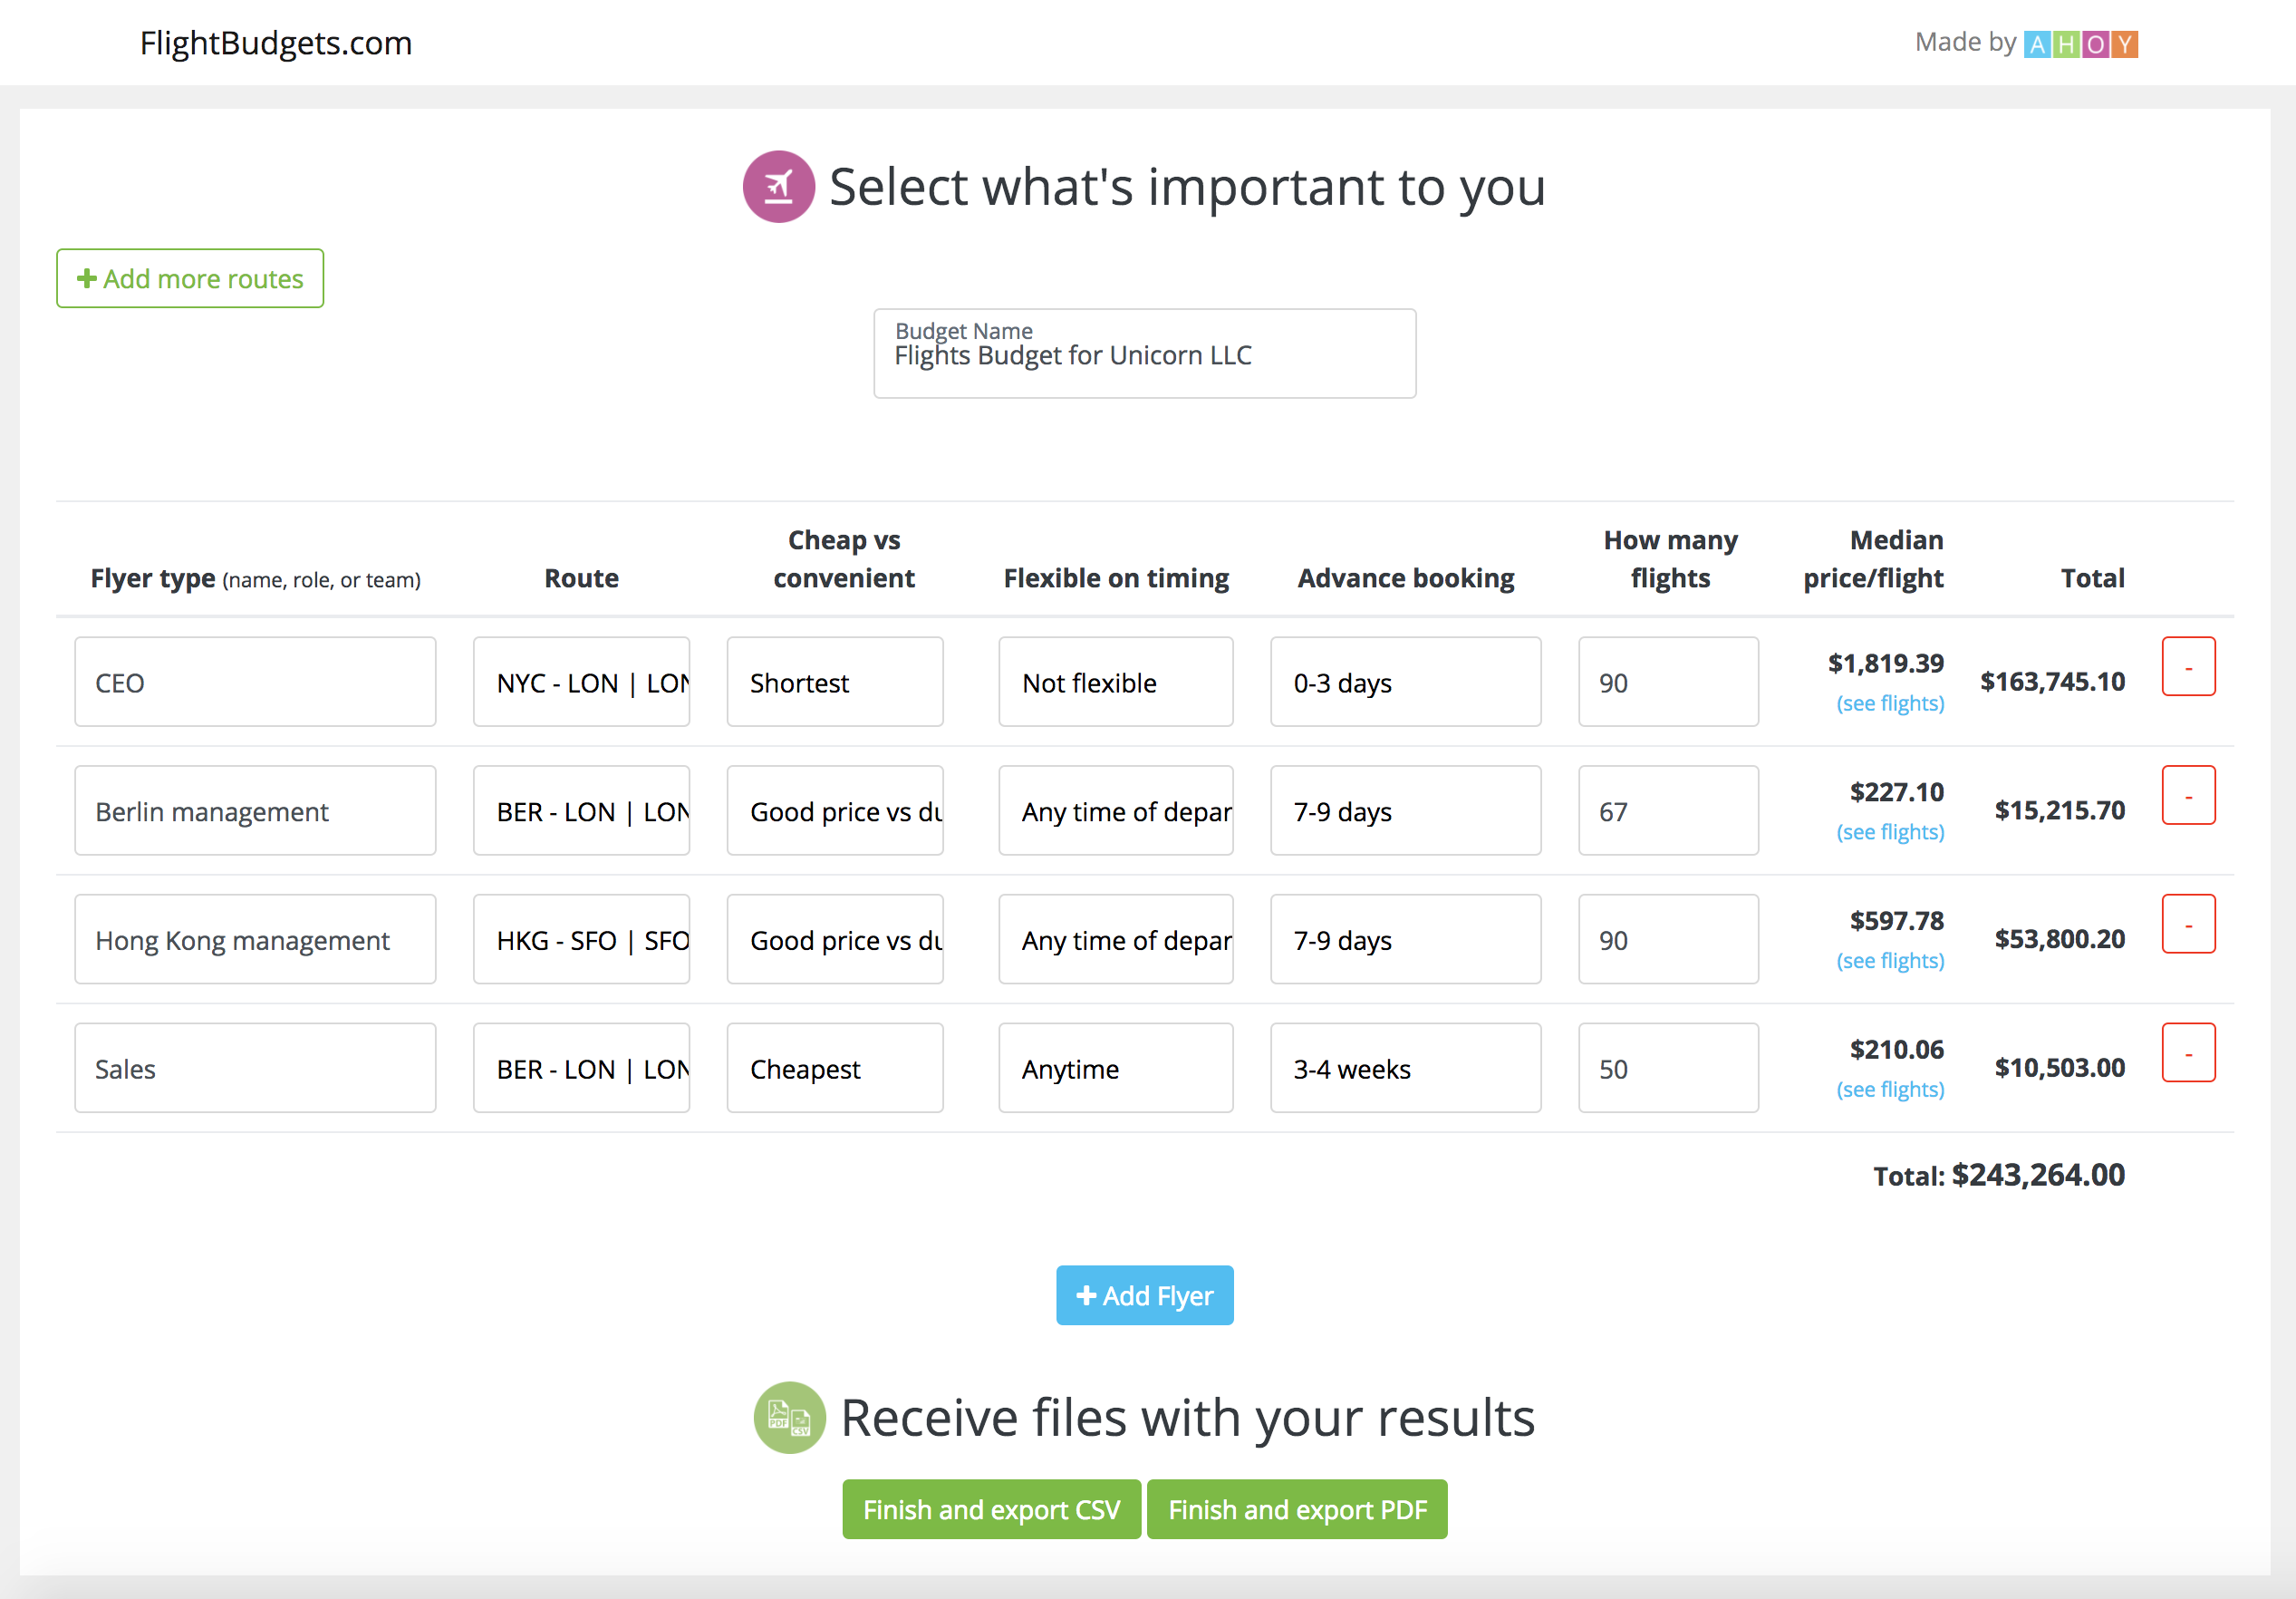Image resolution: width=2296 pixels, height=1599 pixels.
Task: Click Add Flyer button
Action: click(x=1144, y=1296)
